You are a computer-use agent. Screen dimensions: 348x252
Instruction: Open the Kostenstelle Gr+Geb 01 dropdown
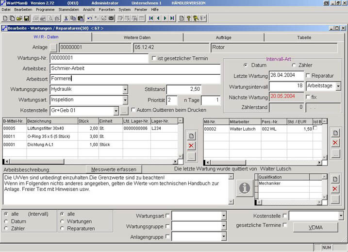116,110
